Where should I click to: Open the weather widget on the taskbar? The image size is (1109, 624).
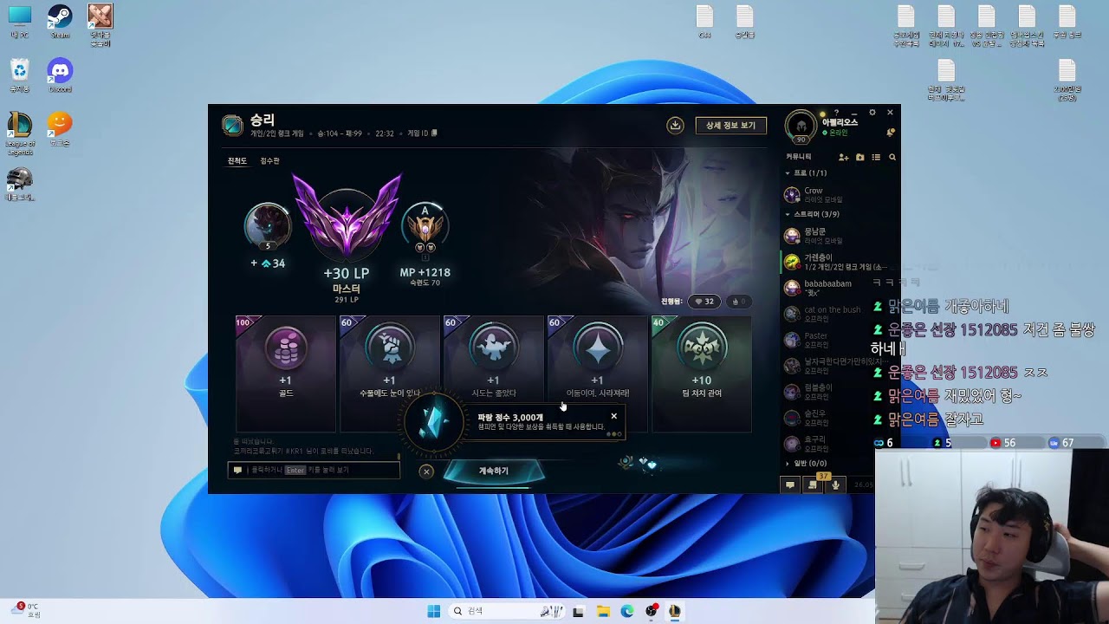click(x=26, y=610)
